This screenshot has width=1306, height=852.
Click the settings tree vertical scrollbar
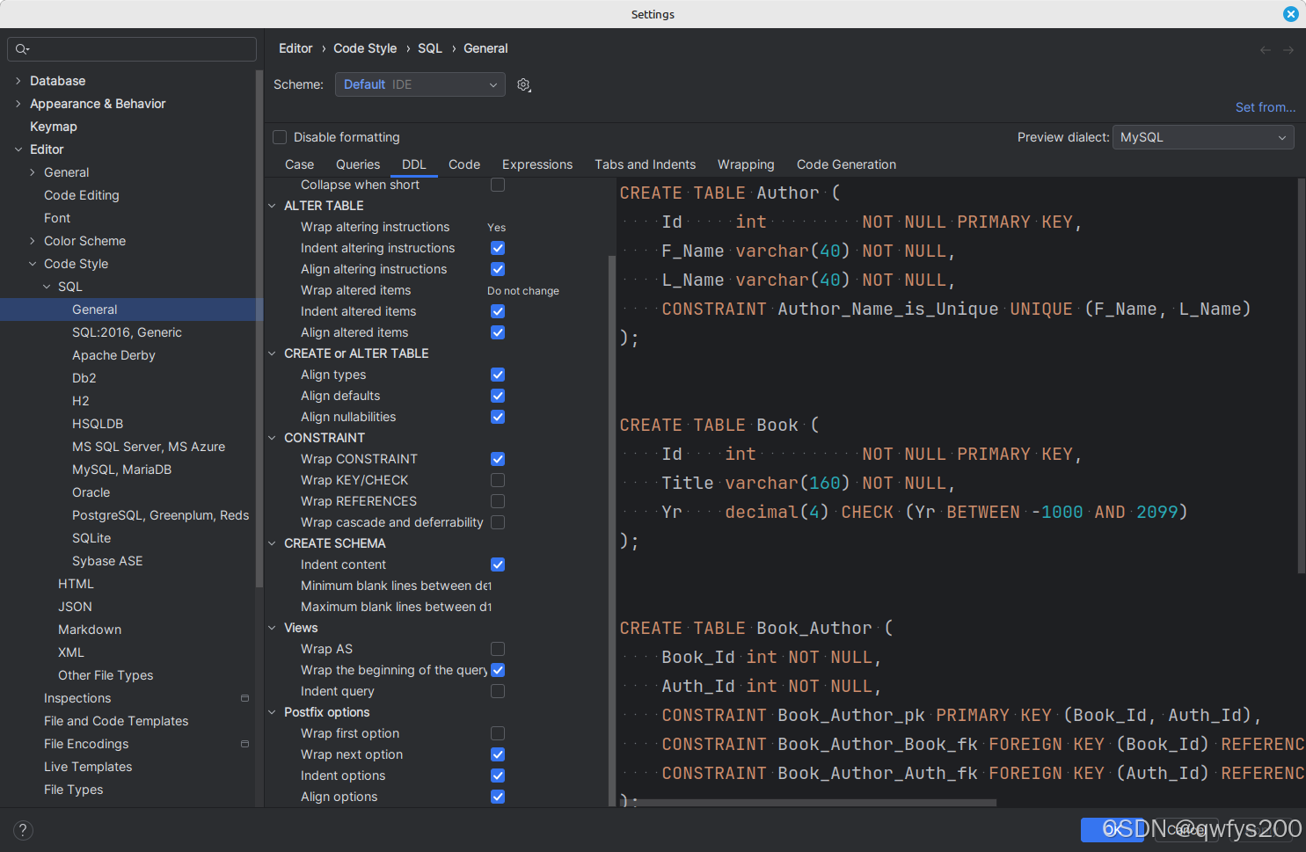click(x=259, y=330)
